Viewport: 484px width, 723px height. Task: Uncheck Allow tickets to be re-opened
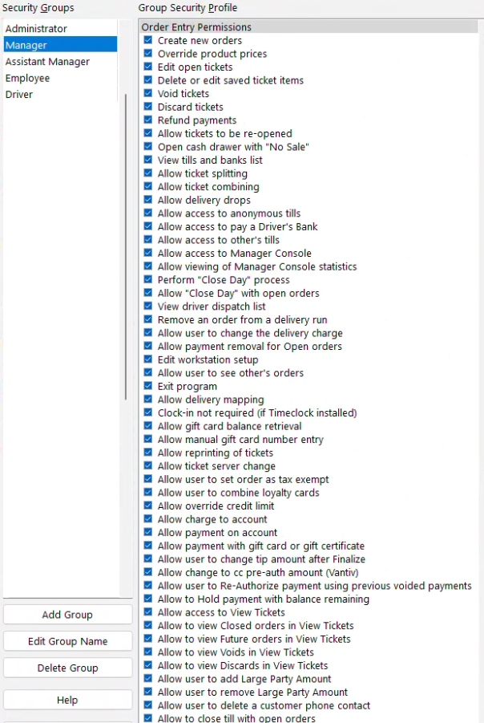click(x=147, y=133)
